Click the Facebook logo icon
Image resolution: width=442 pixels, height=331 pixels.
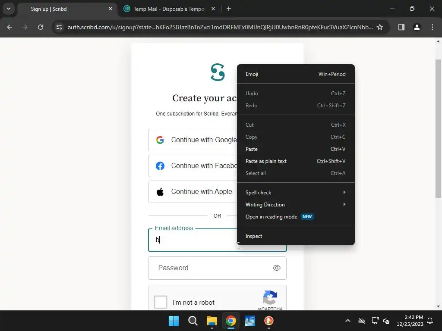pyautogui.click(x=160, y=166)
